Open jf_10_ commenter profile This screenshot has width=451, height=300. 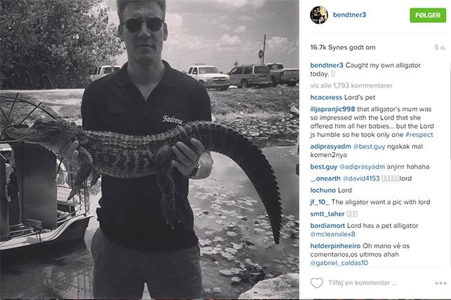click(x=320, y=202)
